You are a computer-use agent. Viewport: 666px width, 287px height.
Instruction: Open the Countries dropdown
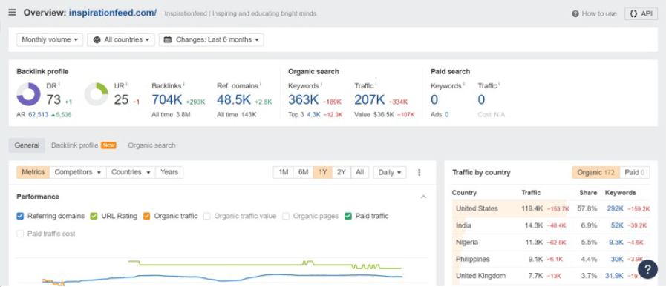click(x=131, y=172)
